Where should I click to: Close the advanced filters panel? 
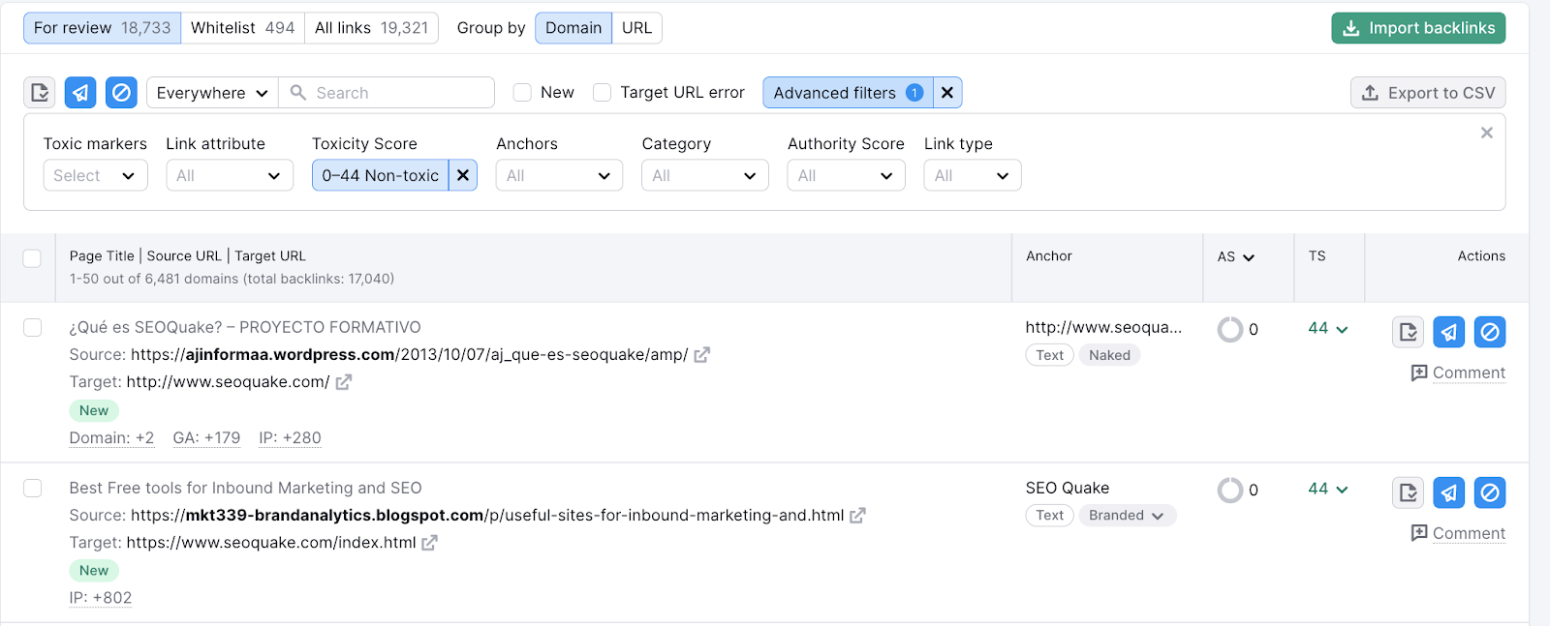click(1487, 133)
